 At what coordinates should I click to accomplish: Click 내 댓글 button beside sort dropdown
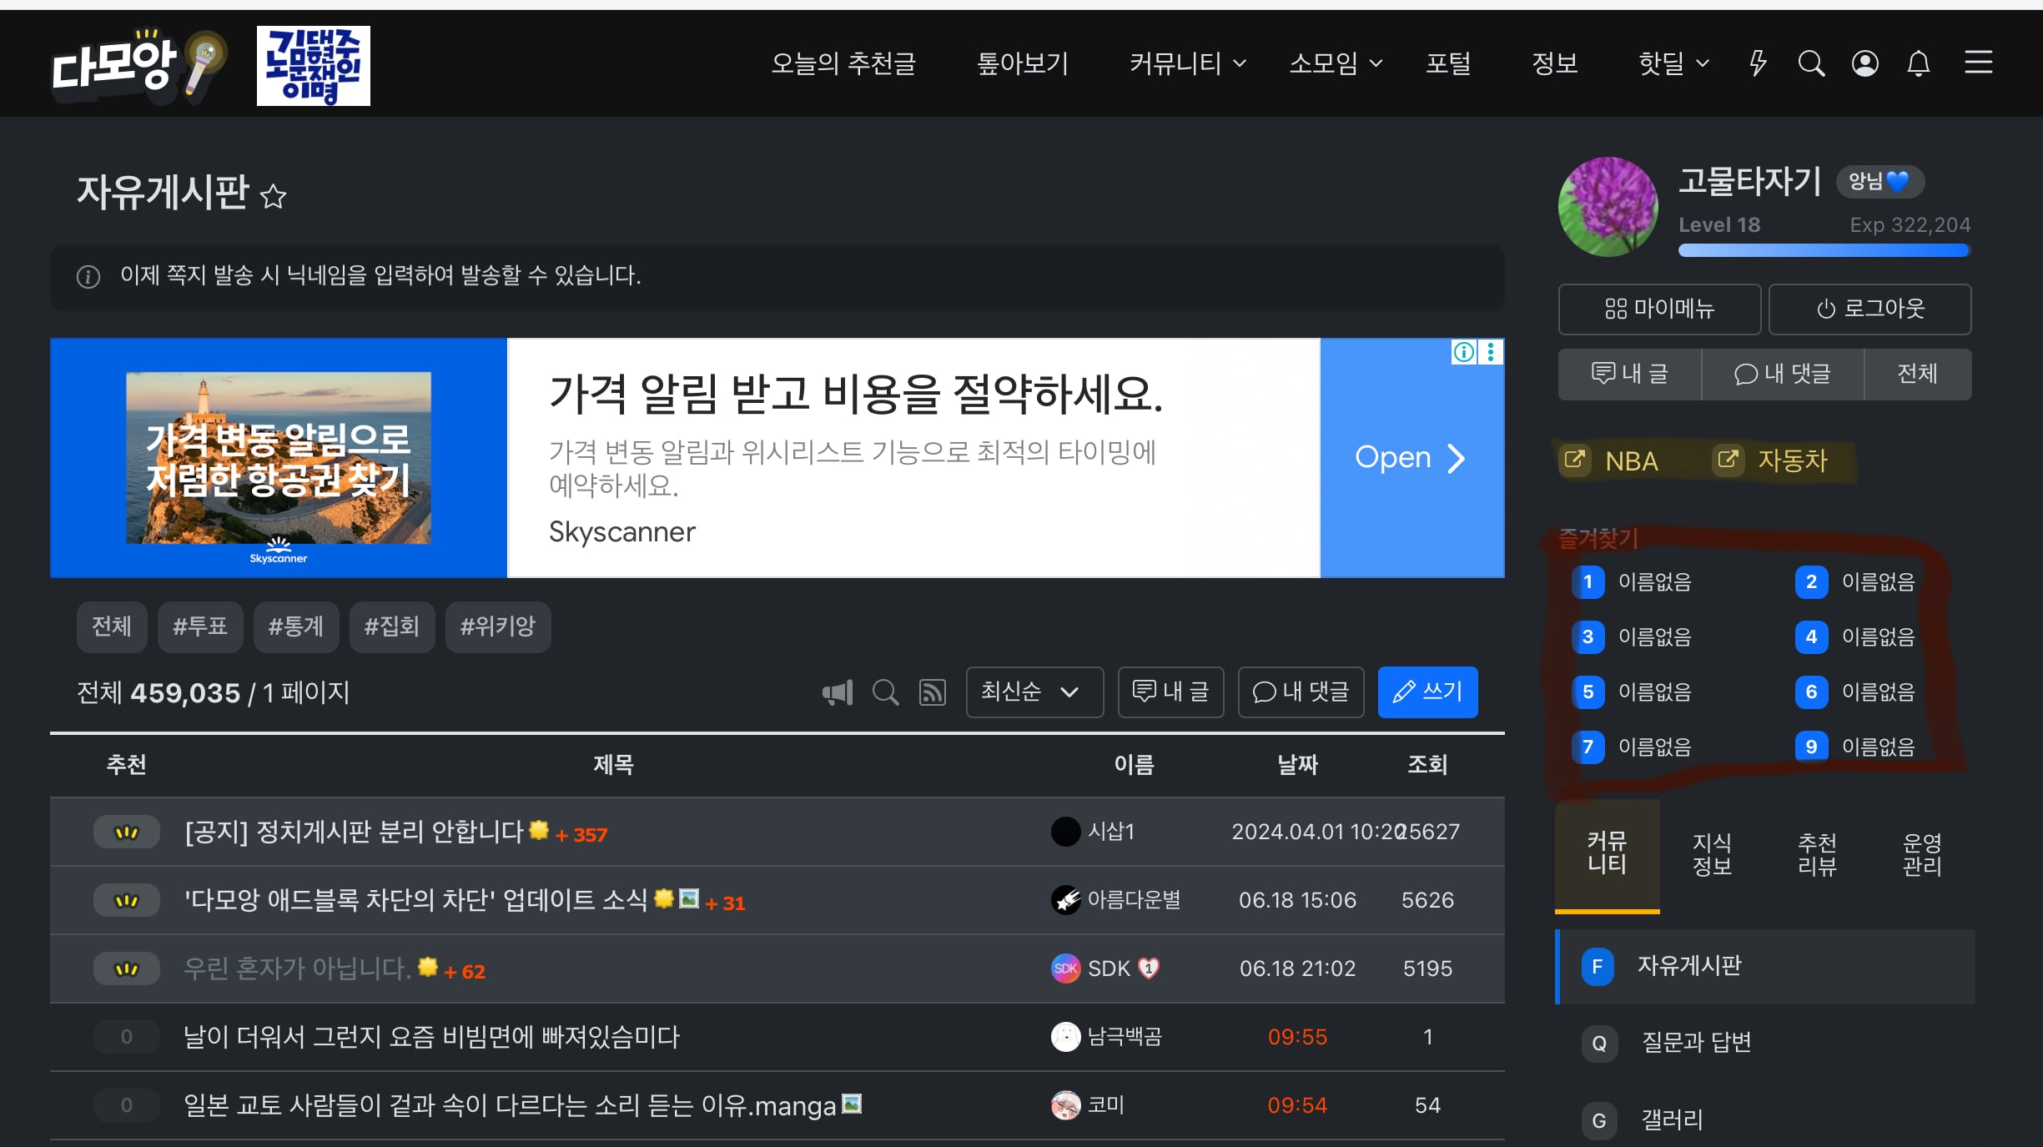click(x=1301, y=692)
